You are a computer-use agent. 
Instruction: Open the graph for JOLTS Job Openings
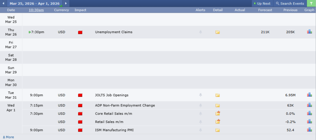tap(309, 95)
